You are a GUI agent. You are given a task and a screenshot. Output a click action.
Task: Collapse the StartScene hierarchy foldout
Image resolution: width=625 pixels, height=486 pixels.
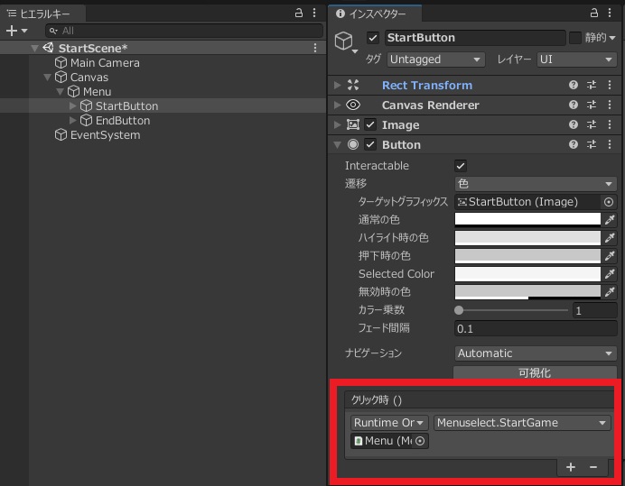34,49
